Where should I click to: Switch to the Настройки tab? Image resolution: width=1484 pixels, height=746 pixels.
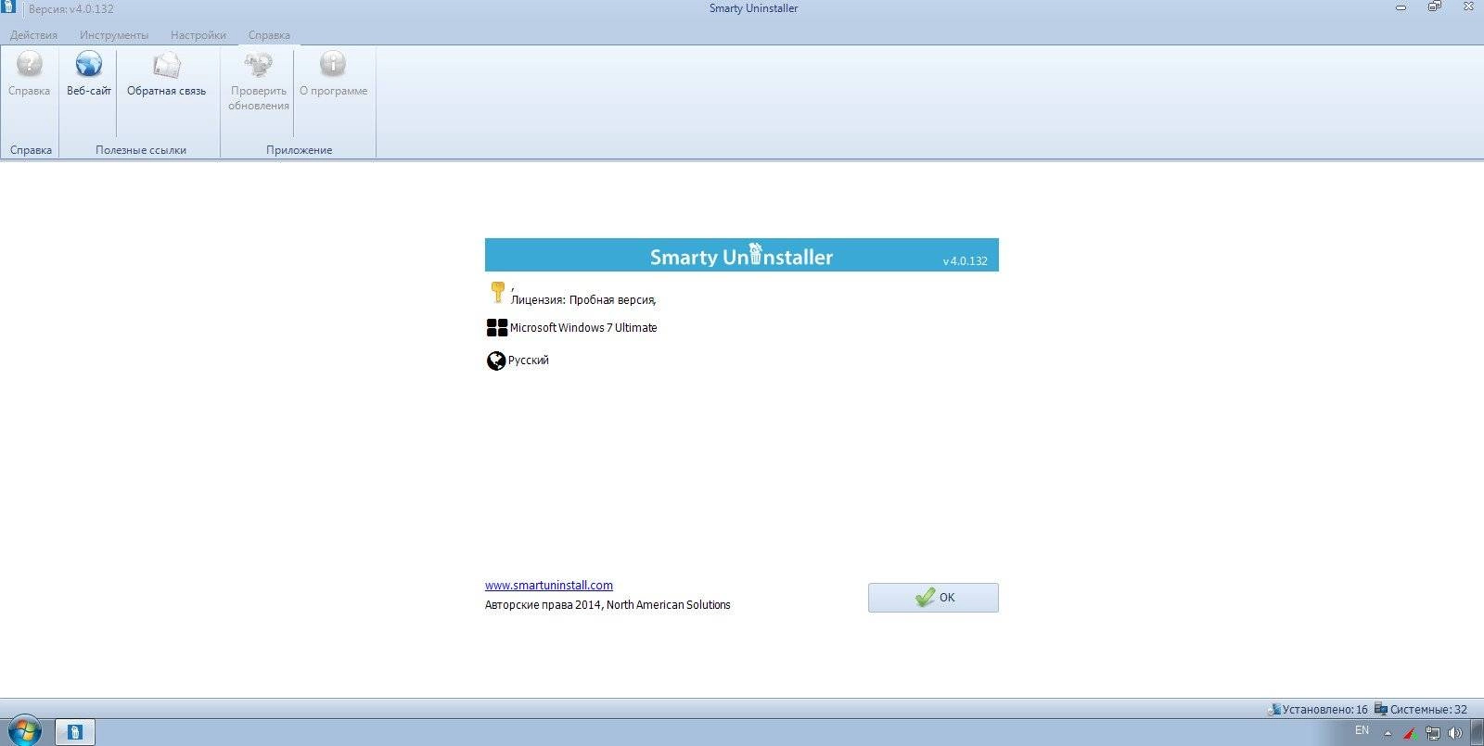[198, 35]
